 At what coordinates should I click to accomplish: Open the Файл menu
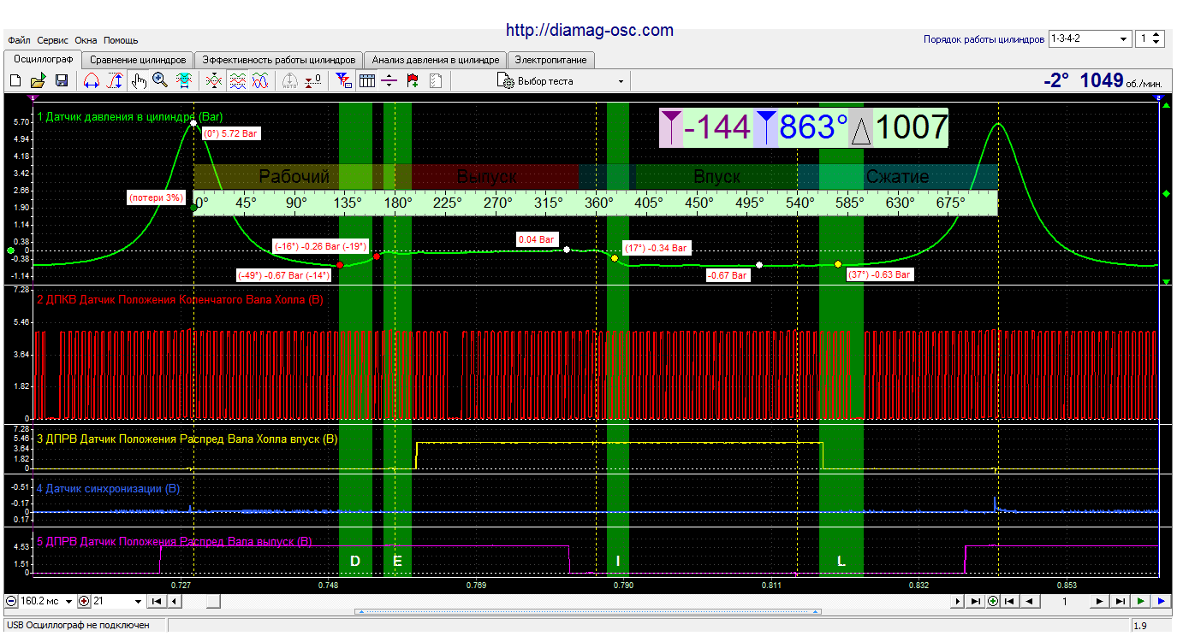coord(19,40)
